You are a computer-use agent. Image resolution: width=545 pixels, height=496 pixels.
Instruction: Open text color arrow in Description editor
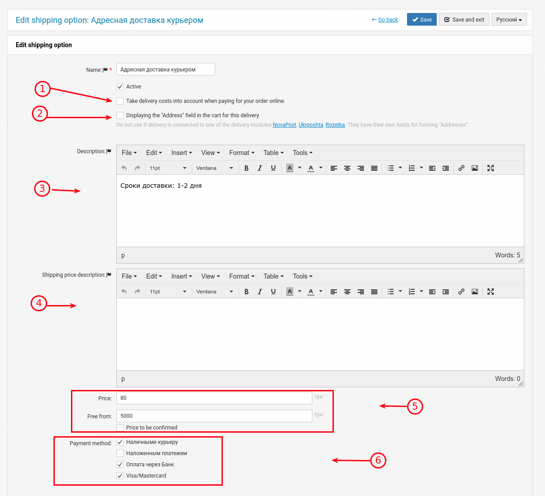(321, 168)
